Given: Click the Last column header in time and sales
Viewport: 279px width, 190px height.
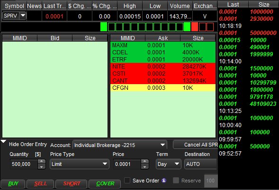Looking at the screenshot, I should pos(233,4).
